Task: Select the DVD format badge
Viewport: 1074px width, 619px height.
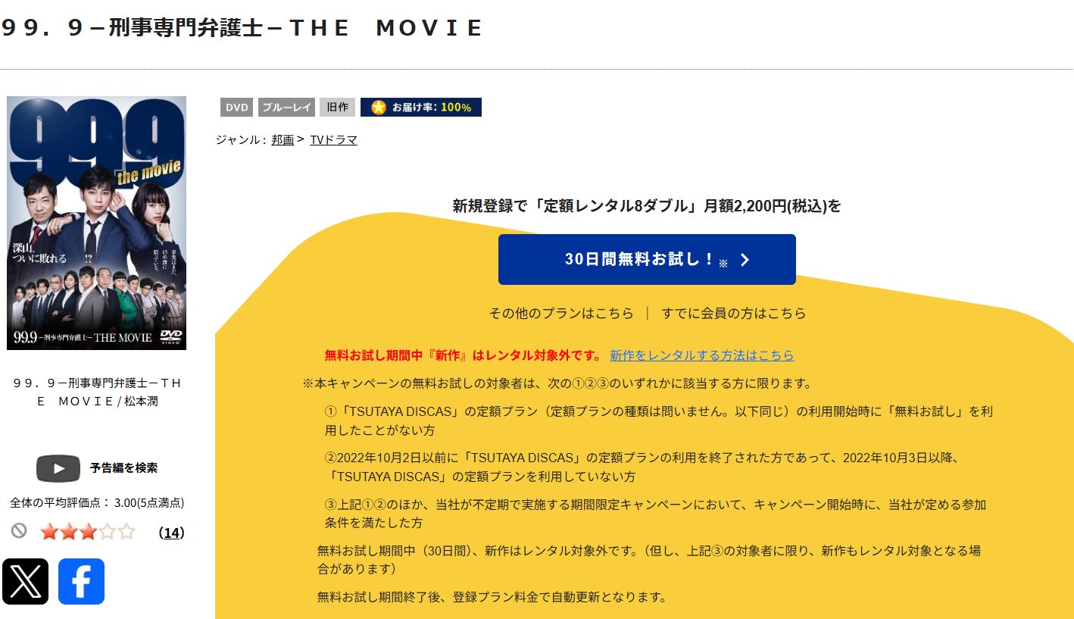Action: coord(236,108)
